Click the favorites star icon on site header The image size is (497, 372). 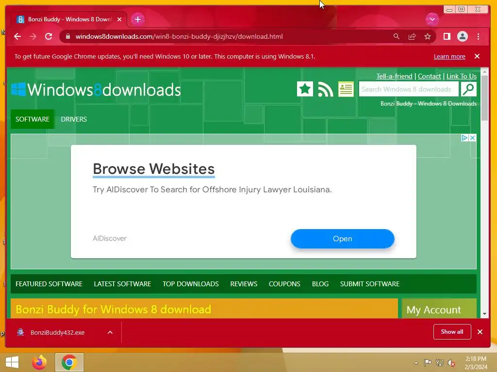pos(305,89)
